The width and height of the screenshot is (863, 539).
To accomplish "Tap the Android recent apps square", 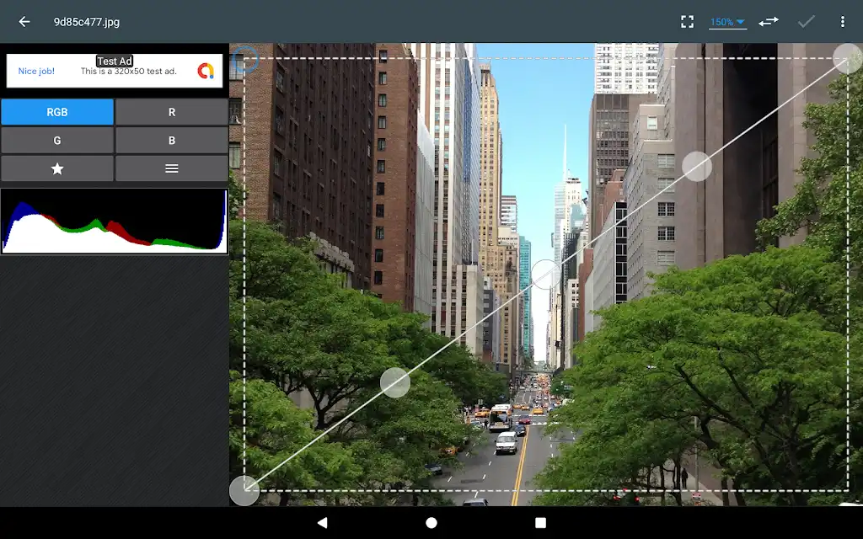I will [x=540, y=522].
